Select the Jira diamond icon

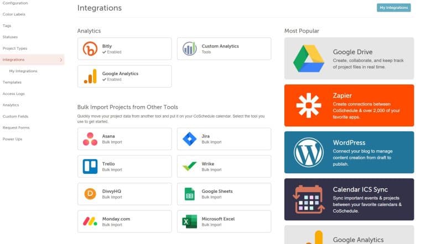click(190, 139)
